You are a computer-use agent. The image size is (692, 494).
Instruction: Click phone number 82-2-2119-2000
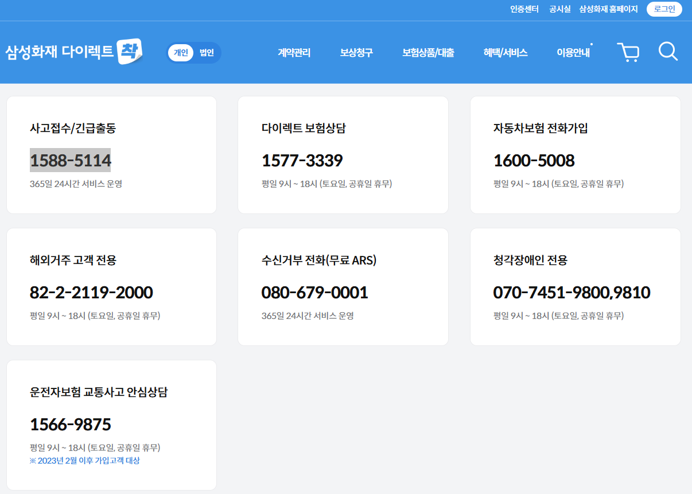click(91, 293)
